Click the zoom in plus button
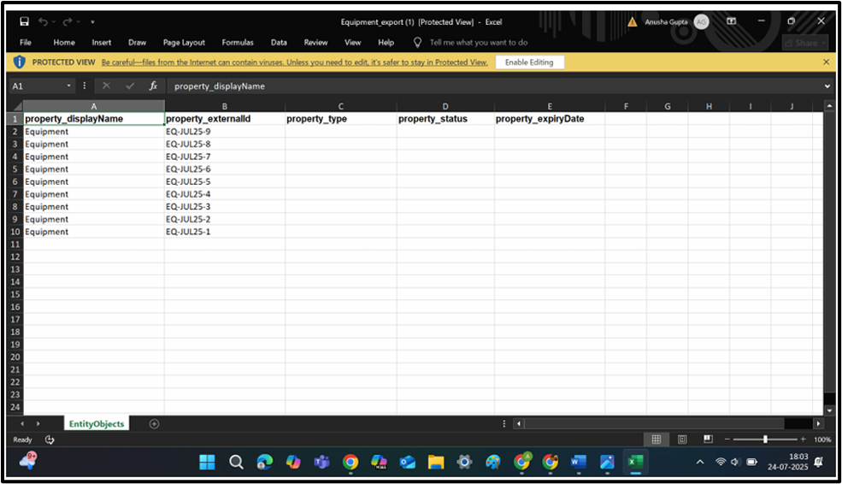 [x=803, y=440]
